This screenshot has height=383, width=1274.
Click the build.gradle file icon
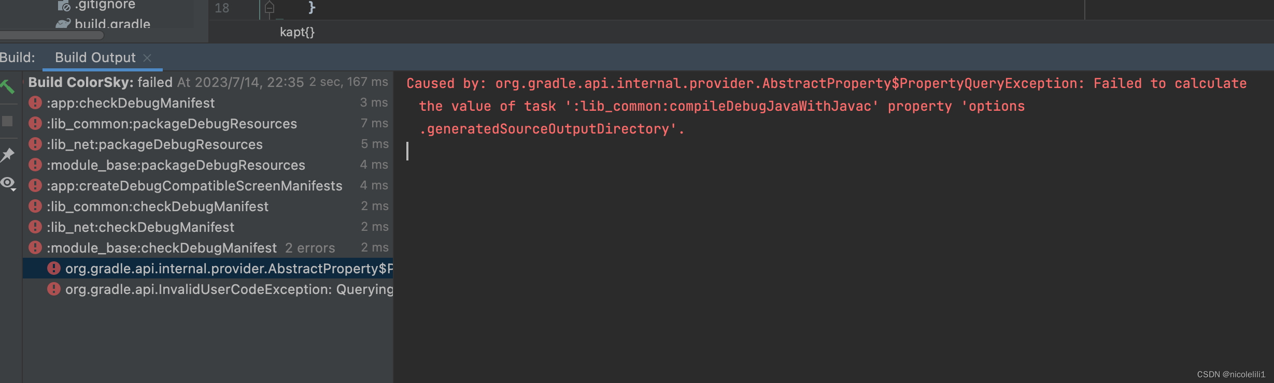(x=62, y=23)
